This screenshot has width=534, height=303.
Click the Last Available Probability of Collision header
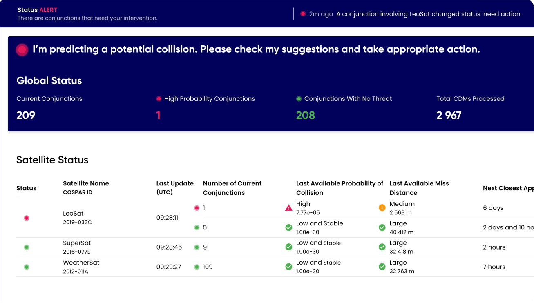point(340,188)
